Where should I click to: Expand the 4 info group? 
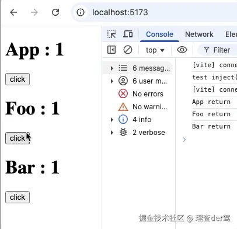click(112, 120)
